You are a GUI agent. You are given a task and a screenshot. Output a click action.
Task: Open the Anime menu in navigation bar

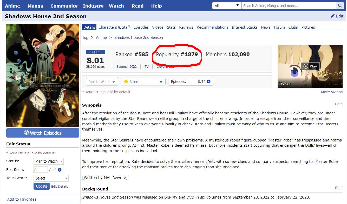pos(12,6)
